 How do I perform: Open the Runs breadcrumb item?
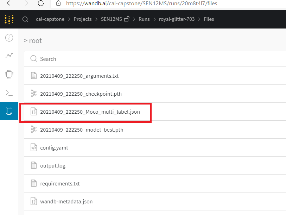tap(144, 19)
